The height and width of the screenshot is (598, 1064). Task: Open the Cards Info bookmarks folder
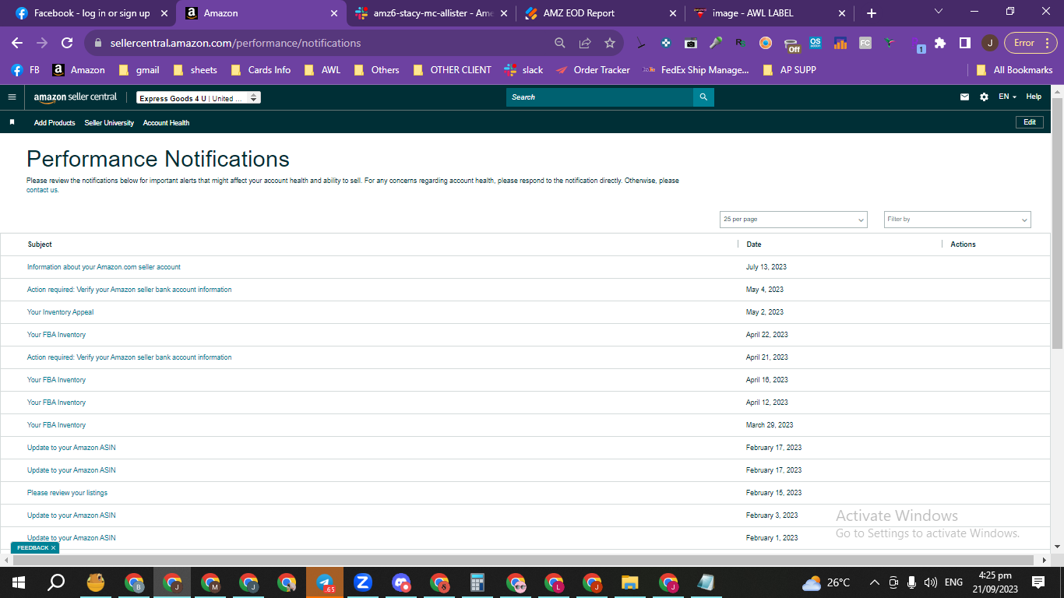click(260, 70)
